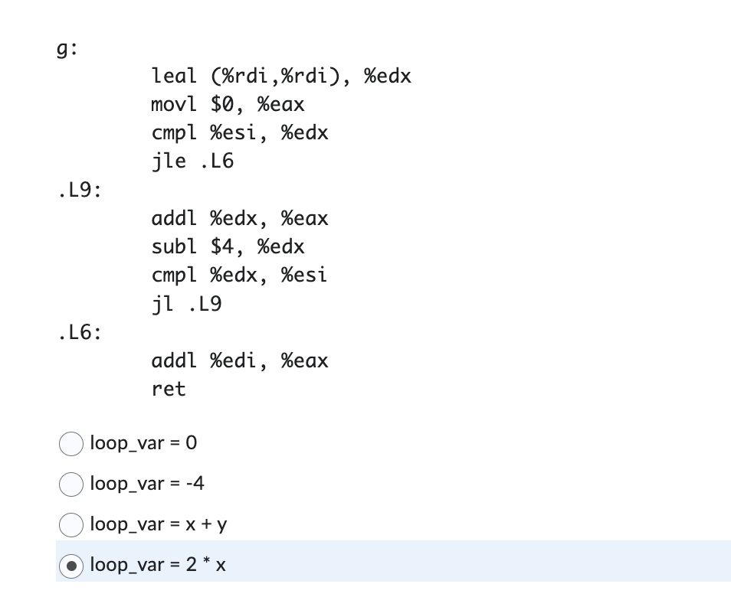This screenshot has width=731, height=597.
Task: Click the cmpl %esi, %edx instruction
Action: pyautogui.click(x=239, y=132)
